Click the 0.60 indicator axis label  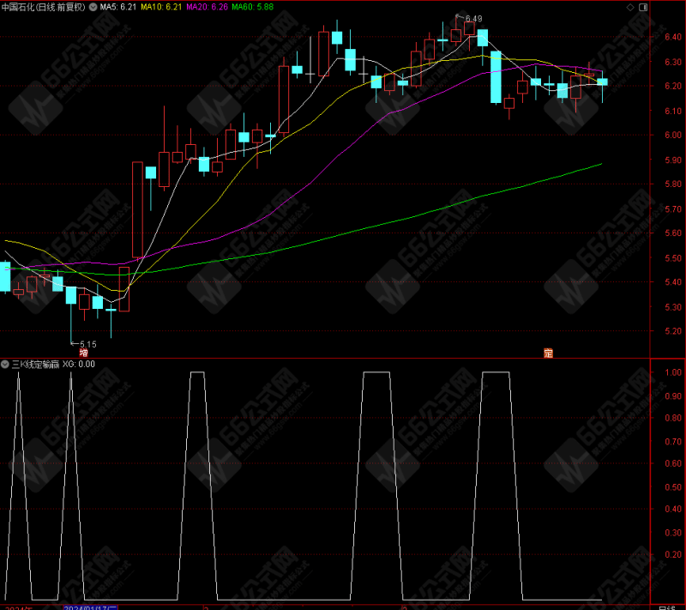(x=673, y=463)
